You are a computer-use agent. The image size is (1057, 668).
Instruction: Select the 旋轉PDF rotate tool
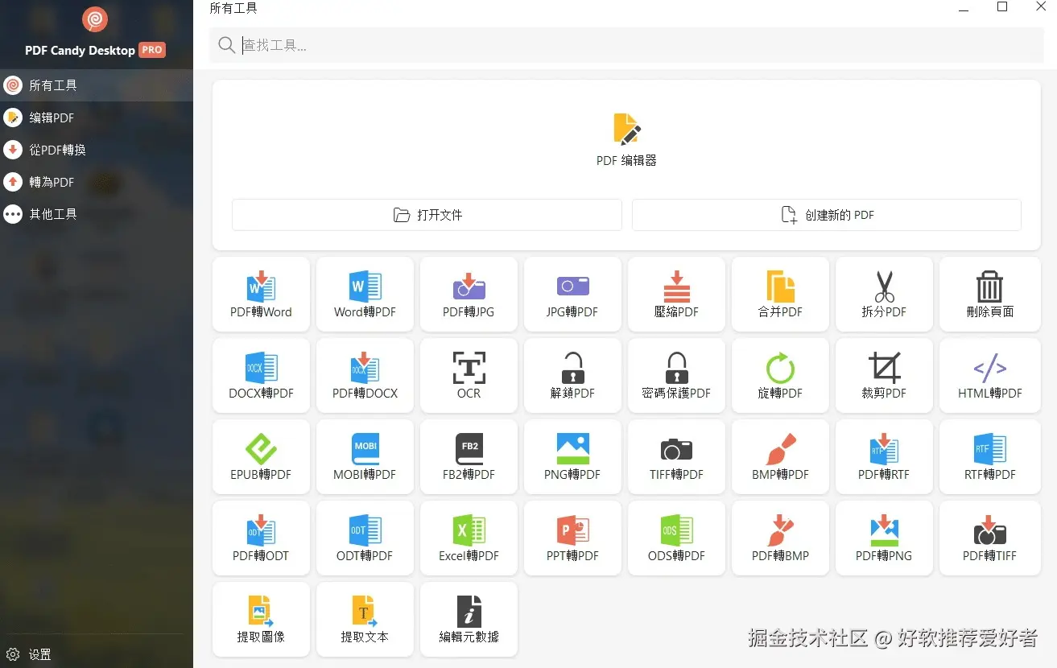pos(780,375)
